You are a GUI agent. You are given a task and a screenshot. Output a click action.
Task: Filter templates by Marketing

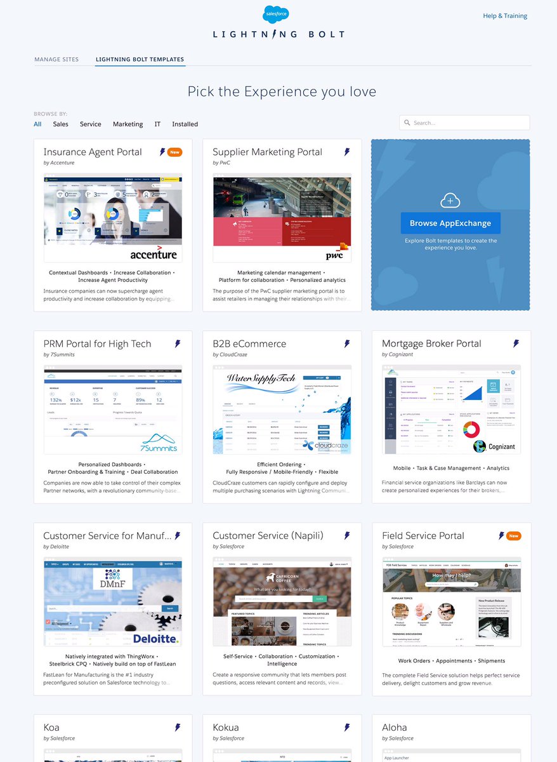(x=128, y=124)
